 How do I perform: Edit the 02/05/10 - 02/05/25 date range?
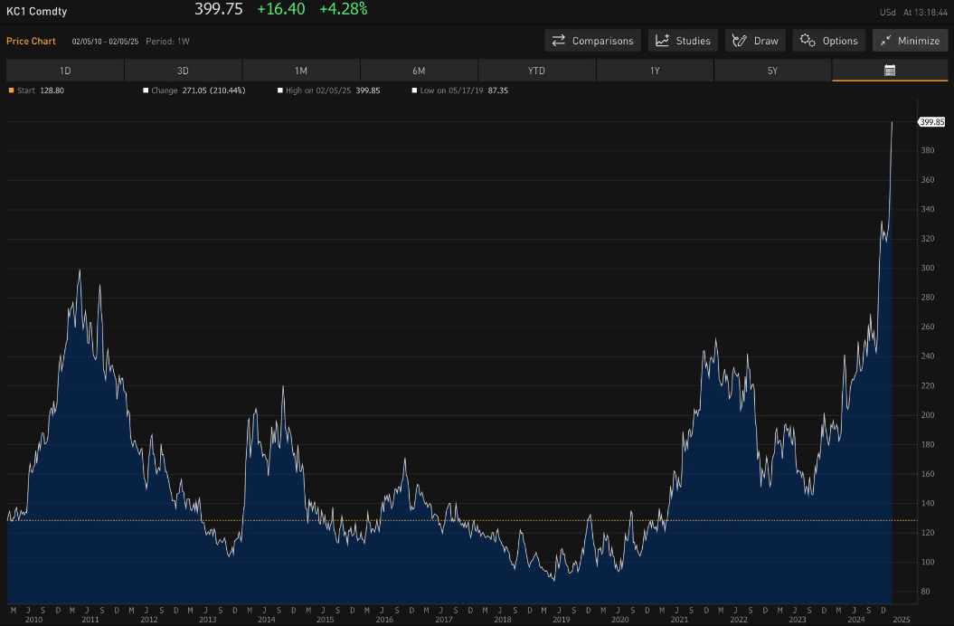click(105, 42)
